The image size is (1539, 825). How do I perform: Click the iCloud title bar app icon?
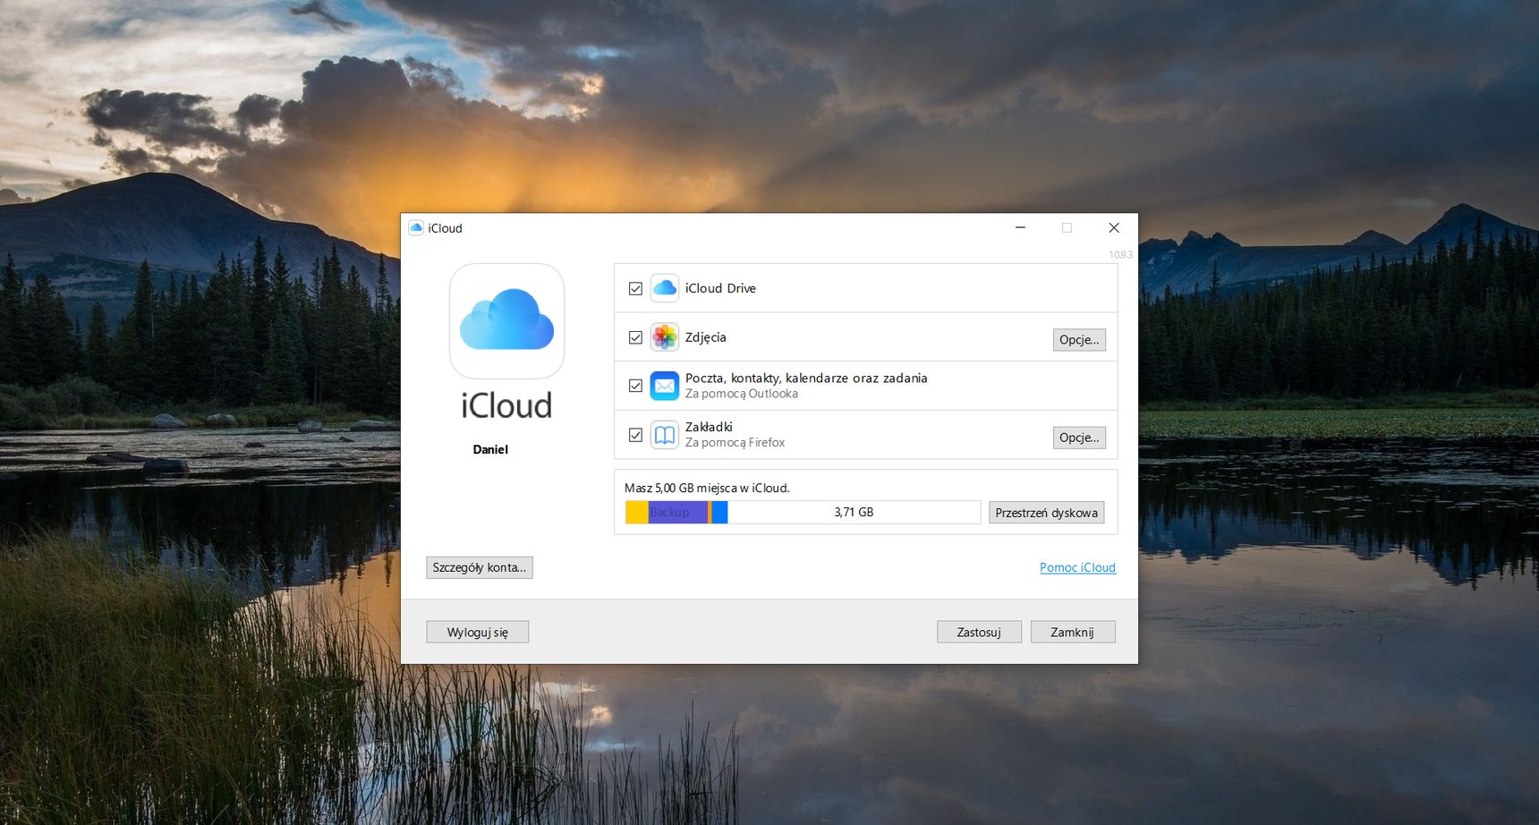coord(415,228)
